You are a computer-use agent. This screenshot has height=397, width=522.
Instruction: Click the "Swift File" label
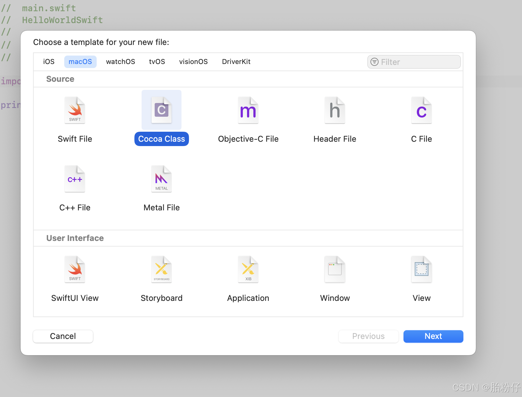[75, 139]
